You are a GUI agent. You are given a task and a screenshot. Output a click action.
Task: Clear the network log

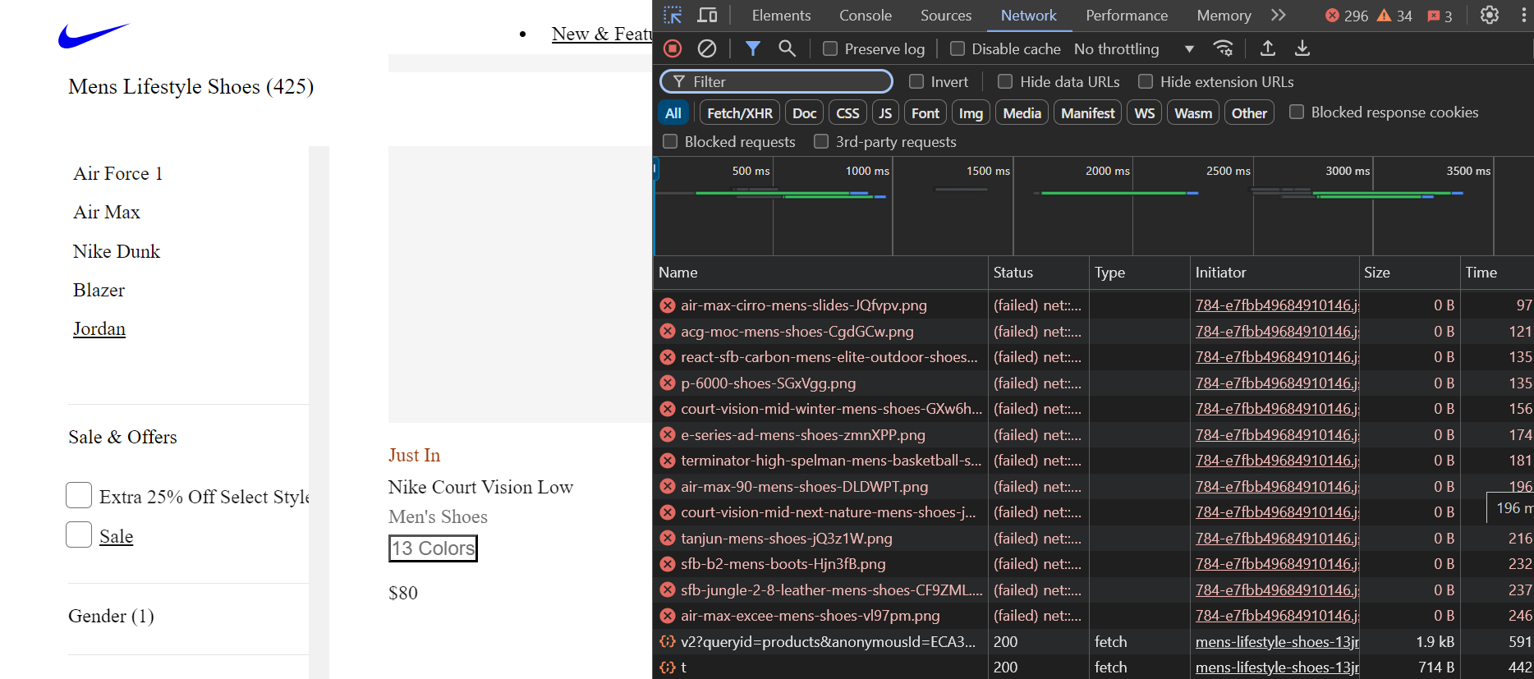707,48
